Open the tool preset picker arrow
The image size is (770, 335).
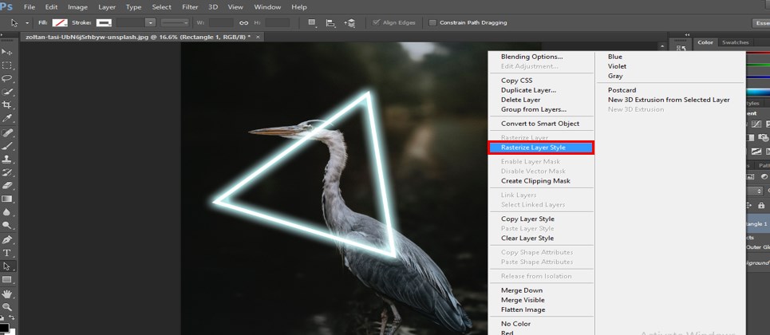[x=27, y=22]
